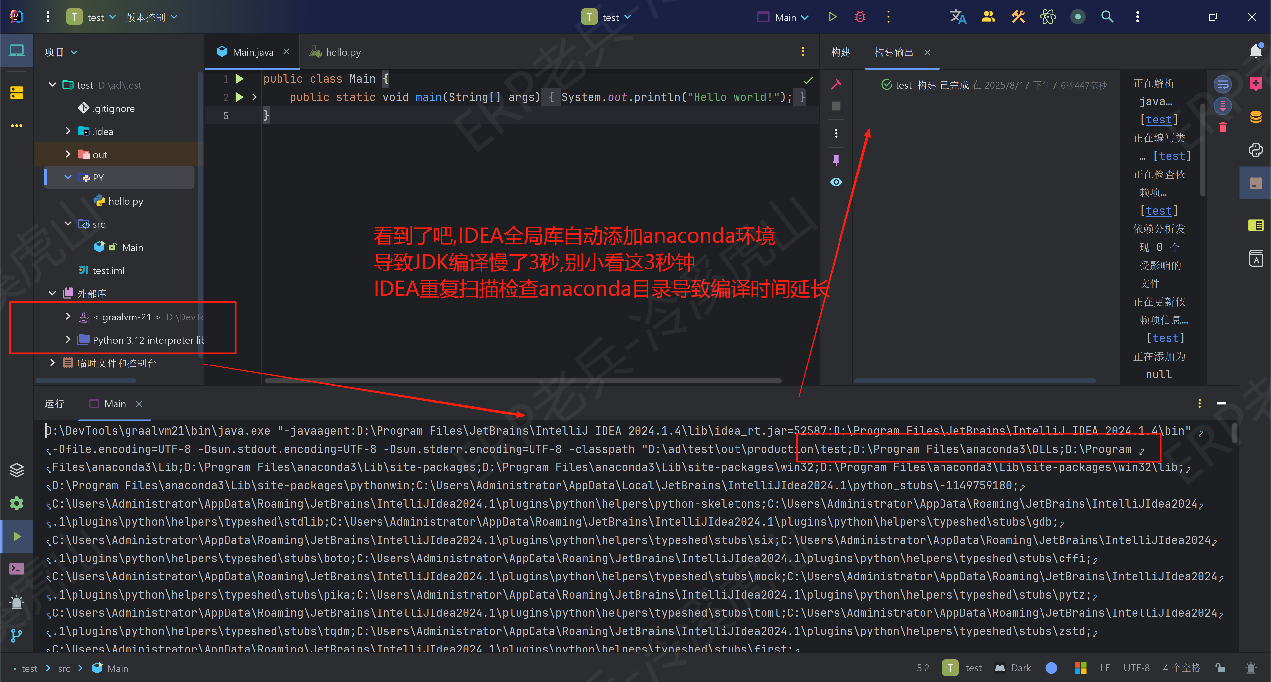Viewport: 1271px width, 682px height.
Task: Toggle soft-wrap in build output
Action: click(x=1223, y=84)
